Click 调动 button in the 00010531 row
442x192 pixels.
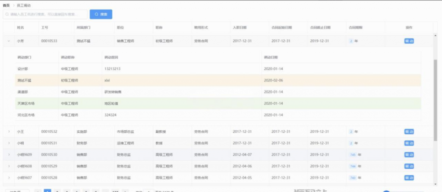[409, 143]
